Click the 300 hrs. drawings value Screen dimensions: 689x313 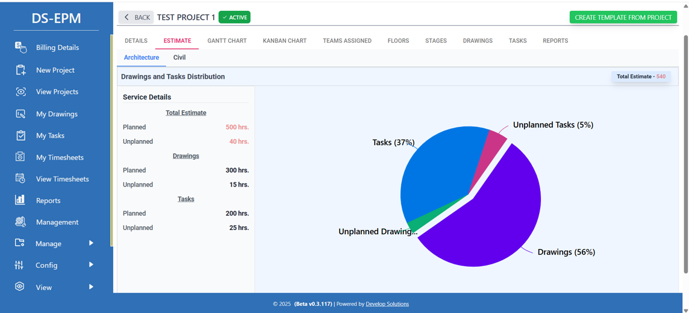click(237, 170)
